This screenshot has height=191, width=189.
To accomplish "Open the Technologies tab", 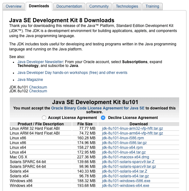I will [x=127, y=6].
